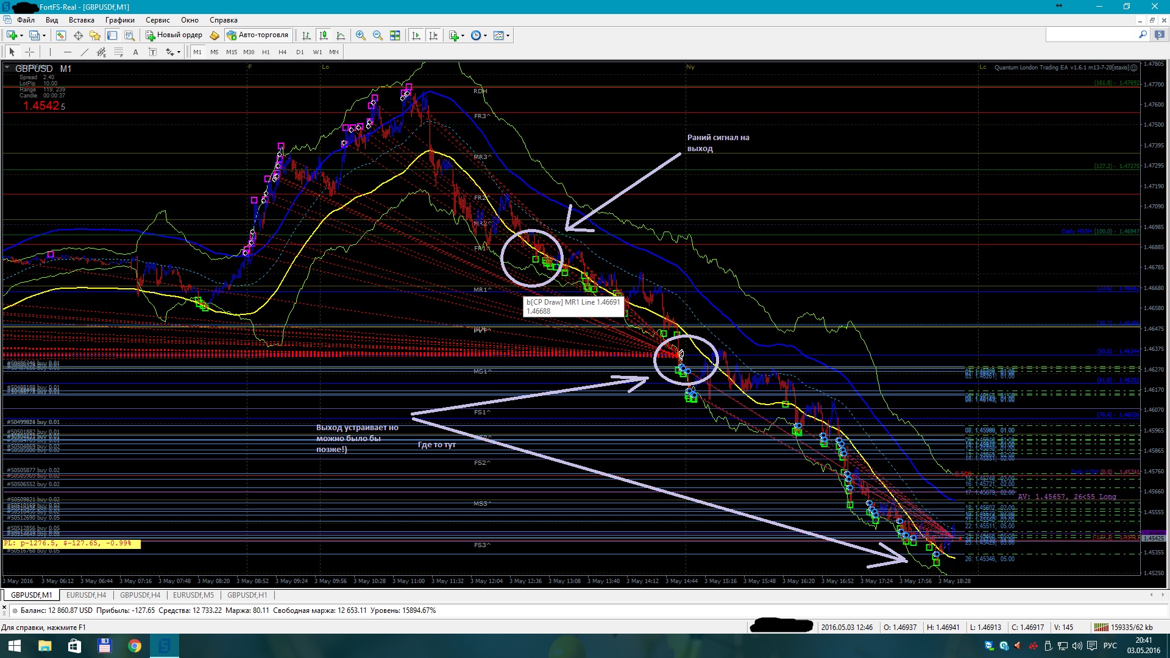Show the Market Watch panel
The height and width of the screenshot is (658, 1170).
click(61, 35)
